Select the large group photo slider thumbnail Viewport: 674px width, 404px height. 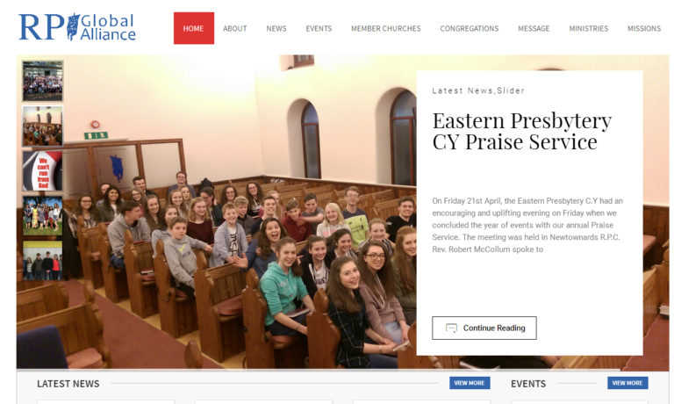[x=42, y=81]
